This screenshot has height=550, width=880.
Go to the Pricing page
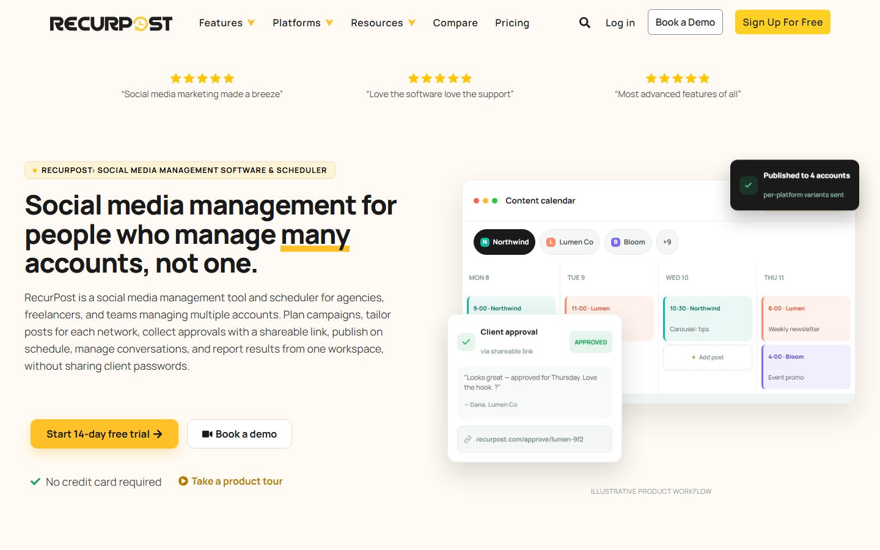click(x=512, y=23)
